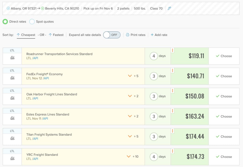Viewport: 243px width, 167px height.
Task: Click the forklift icon on the Roadrunner row
Action: coord(12,57)
